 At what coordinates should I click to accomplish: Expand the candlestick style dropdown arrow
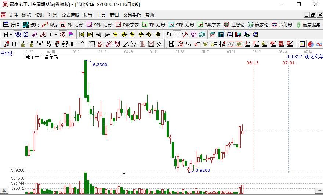tap(56, 35)
